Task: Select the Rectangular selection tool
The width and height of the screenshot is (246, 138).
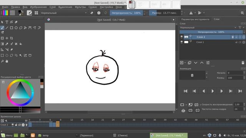Action: [x=2, y=55]
